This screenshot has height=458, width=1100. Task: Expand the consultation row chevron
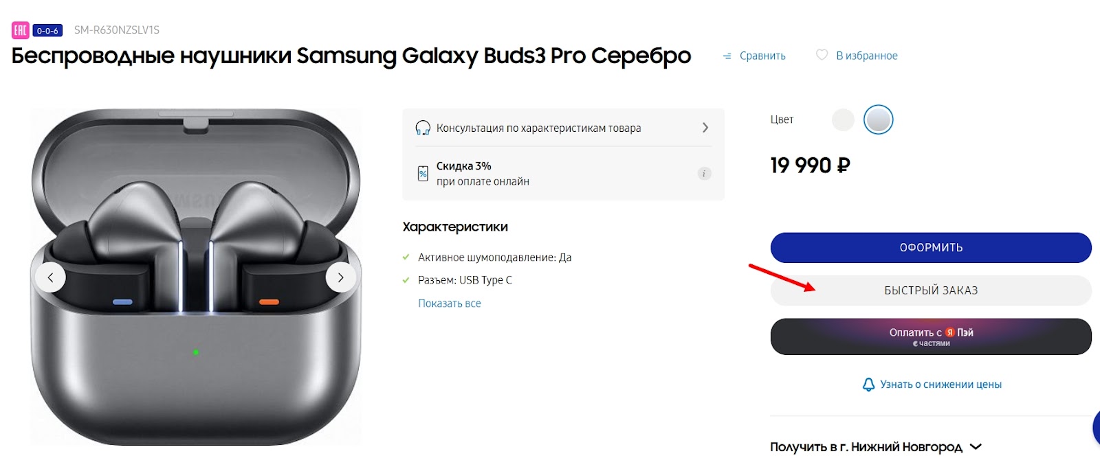pos(705,128)
